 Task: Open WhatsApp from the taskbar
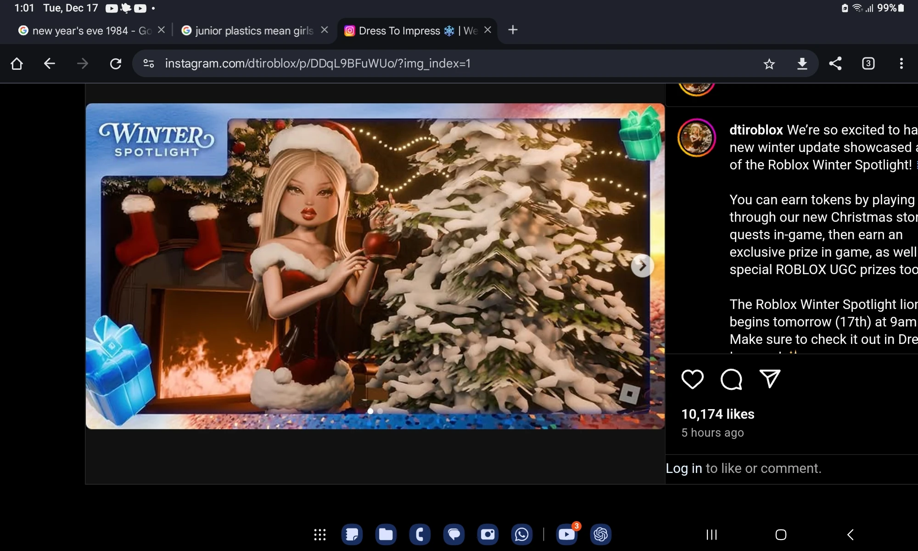coord(521,534)
